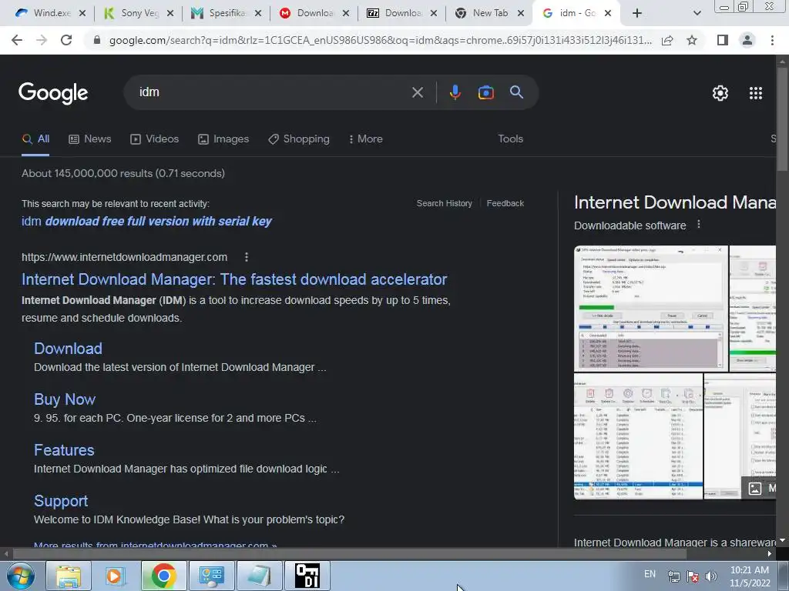Open the Features sitelink
789x591 pixels.
[64, 450]
